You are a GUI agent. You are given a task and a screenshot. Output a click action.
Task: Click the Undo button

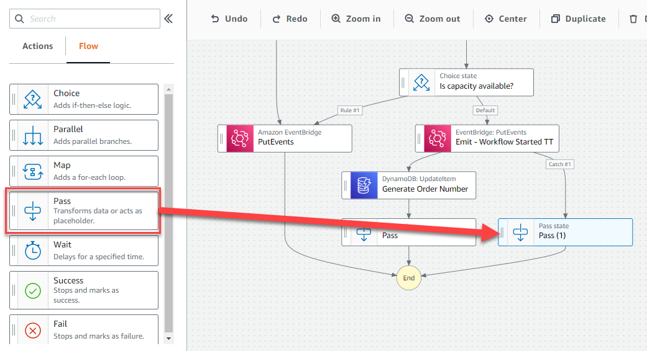pos(229,19)
